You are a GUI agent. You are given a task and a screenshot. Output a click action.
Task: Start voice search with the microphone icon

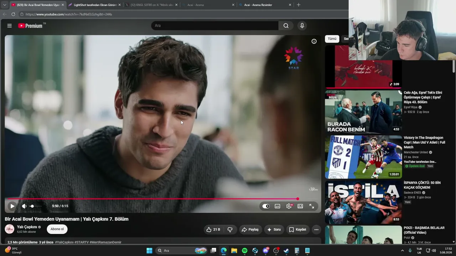coord(302,26)
